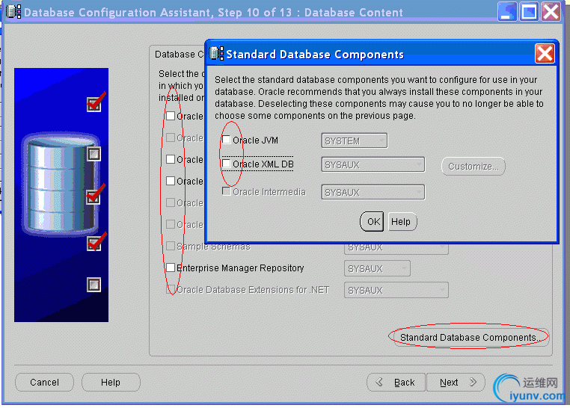Image resolution: width=570 pixels, height=408 pixels.
Task: Open the Standard Database Components... button
Action: (471, 338)
